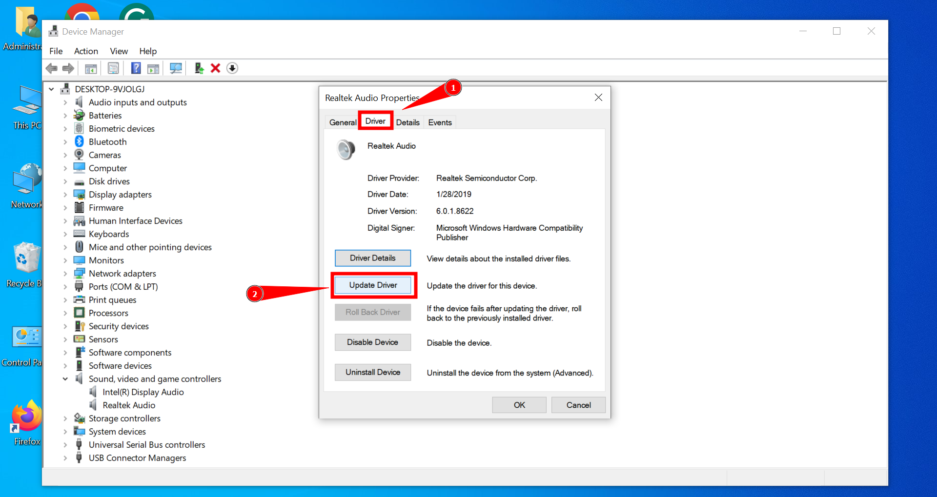Image resolution: width=937 pixels, height=497 pixels.
Task: Select the Sensors category icon
Action: click(x=79, y=339)
